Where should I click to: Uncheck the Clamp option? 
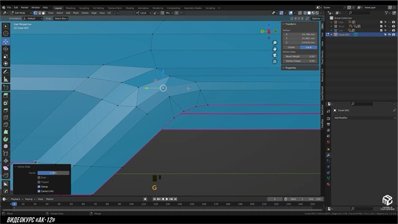[x=39, y=187]
